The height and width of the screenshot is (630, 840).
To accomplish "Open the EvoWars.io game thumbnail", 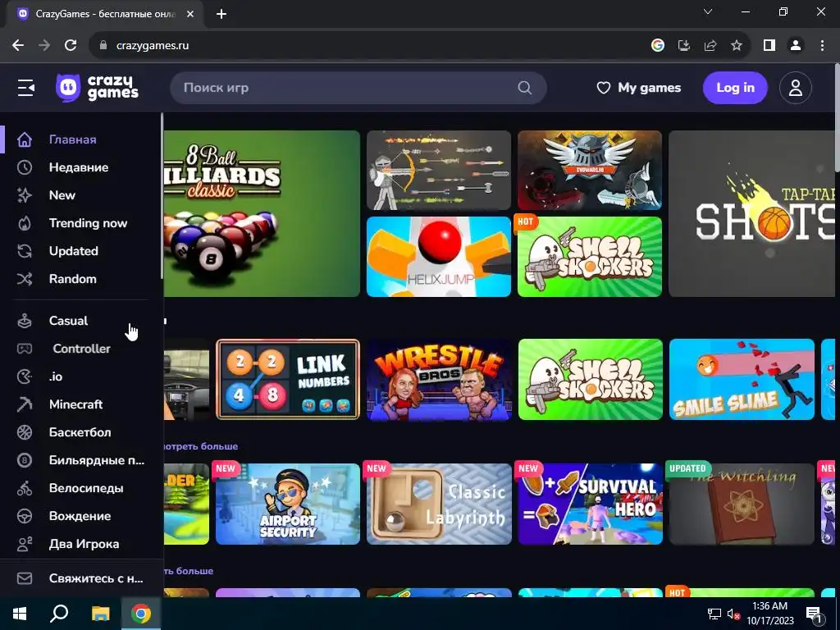I will pos(590,171).
